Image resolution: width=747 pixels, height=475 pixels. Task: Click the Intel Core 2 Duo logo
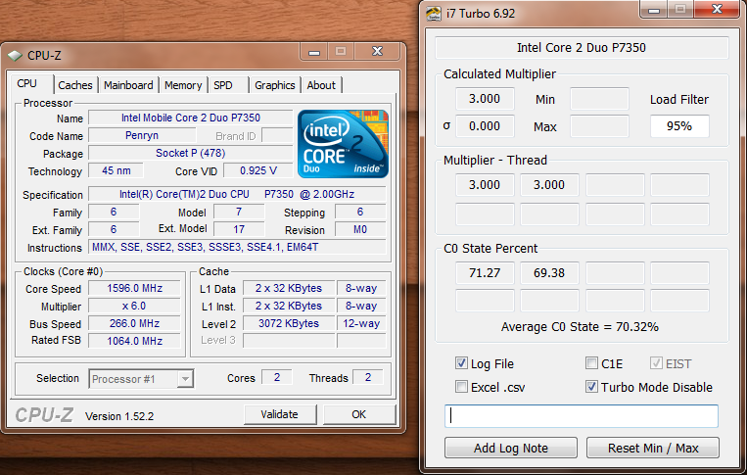(343, 144)
